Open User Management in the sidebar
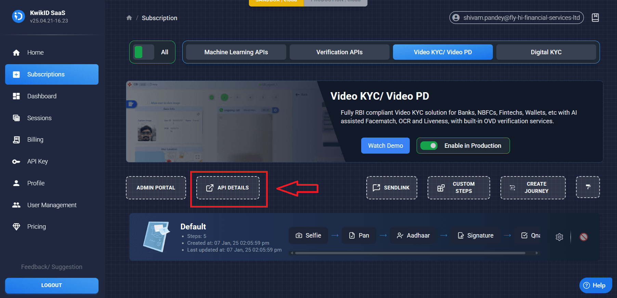The height and width of the screenshot is (298, 617). [52, 205]
